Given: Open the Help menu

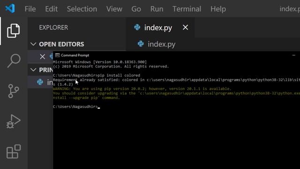Looking at the screenshot, I should point(218,9).
